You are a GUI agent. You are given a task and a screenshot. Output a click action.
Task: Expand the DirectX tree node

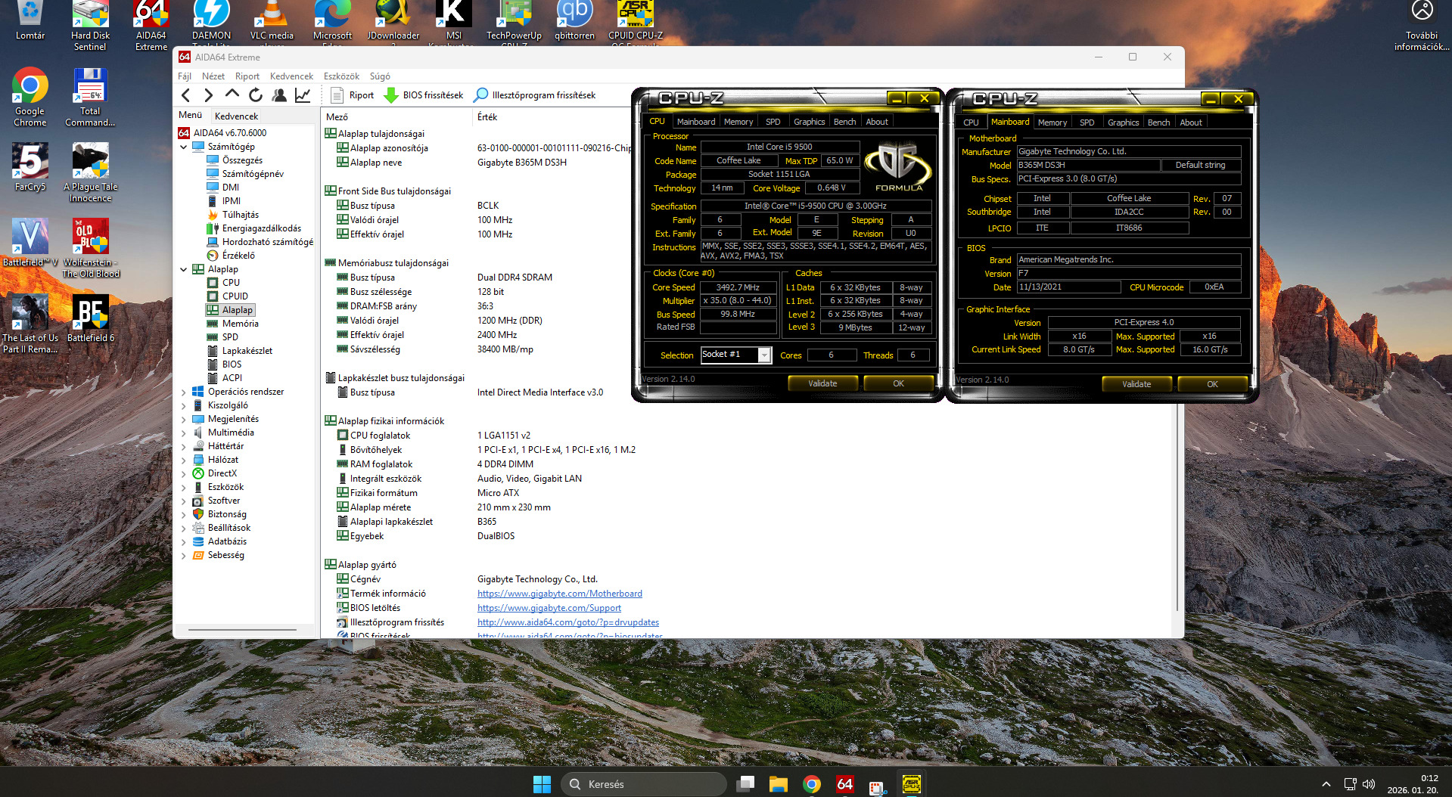click(184, 473)
